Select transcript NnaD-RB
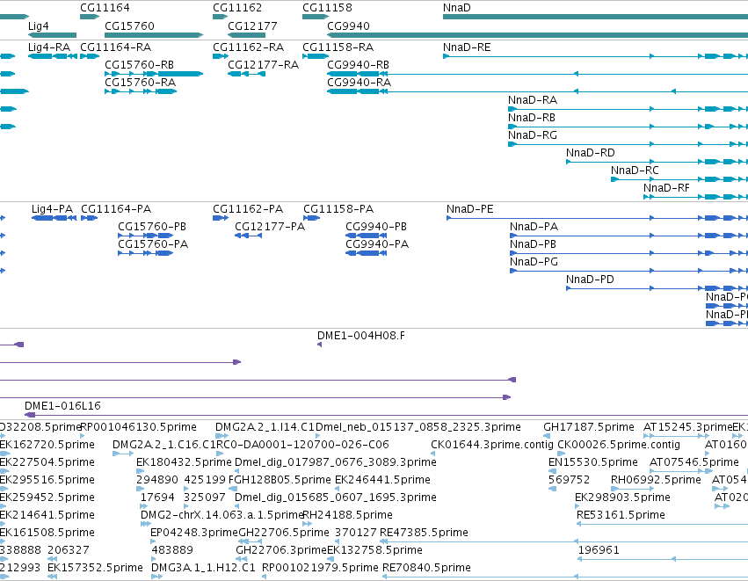Viewport: 748px width, 581px height. (628, 127)
